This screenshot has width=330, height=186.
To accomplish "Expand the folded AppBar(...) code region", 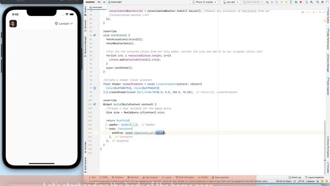I will (134, 125).
